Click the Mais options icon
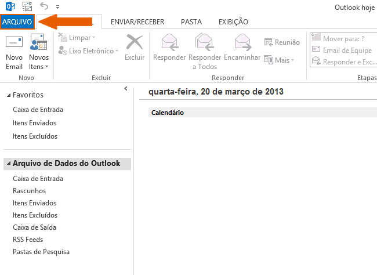 (269, 60)
